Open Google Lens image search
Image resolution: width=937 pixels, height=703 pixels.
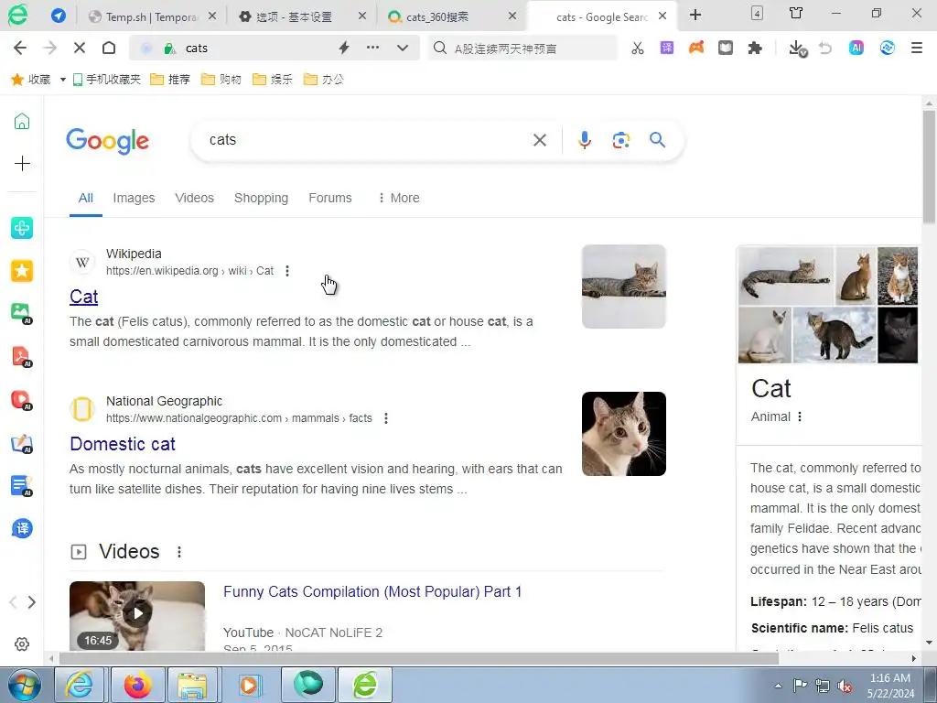coord(621,140)
